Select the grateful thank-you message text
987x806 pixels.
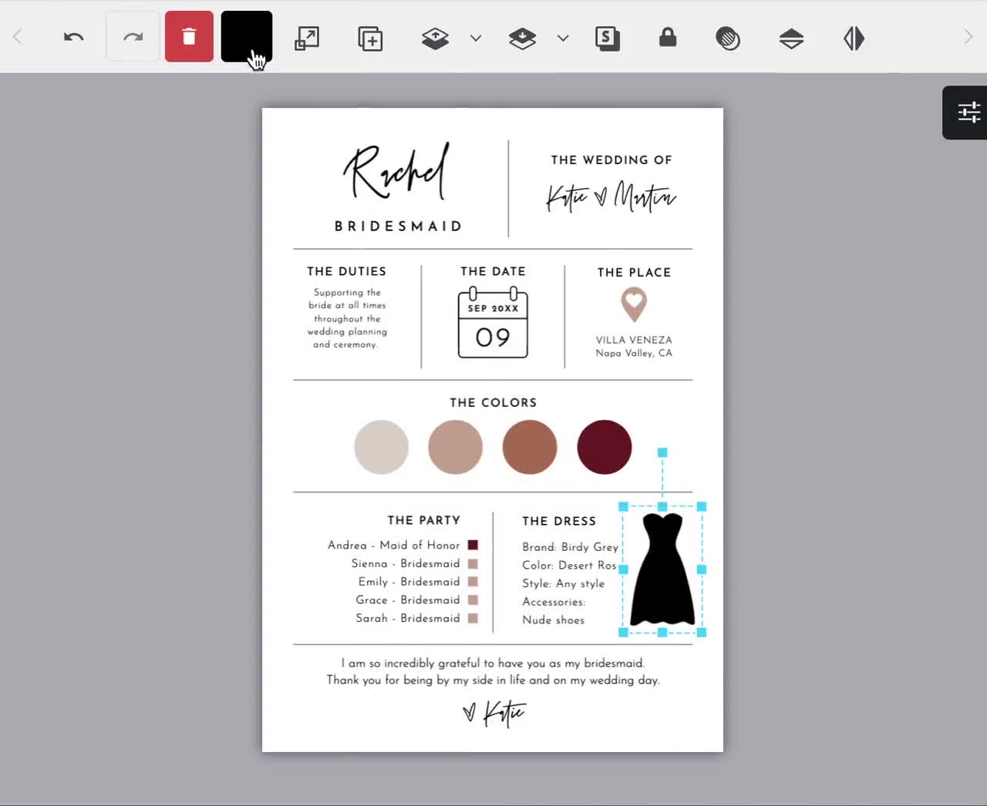[493, 671]
